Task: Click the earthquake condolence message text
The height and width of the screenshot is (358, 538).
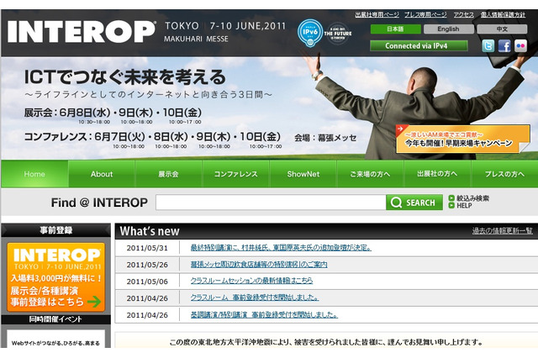Action: coord(326,342)
